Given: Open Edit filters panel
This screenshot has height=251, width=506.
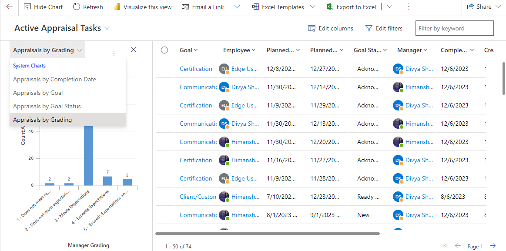Looking at the screenshot, I should (x=383, y=28).
